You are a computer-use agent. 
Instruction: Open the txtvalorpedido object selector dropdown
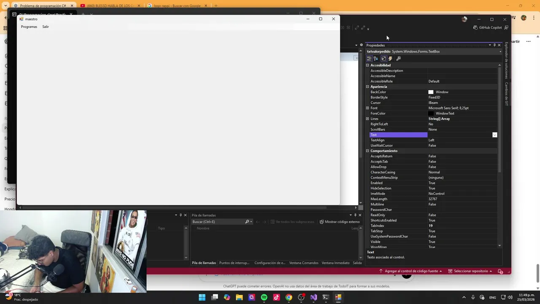coord(500,52)
